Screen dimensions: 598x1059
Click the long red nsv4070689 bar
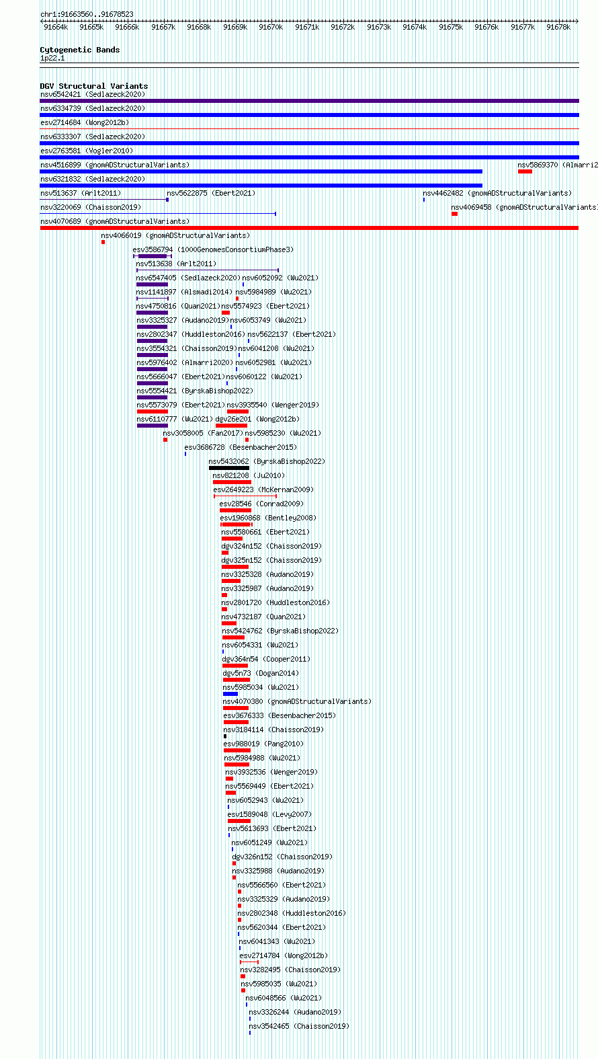[309, 228]
